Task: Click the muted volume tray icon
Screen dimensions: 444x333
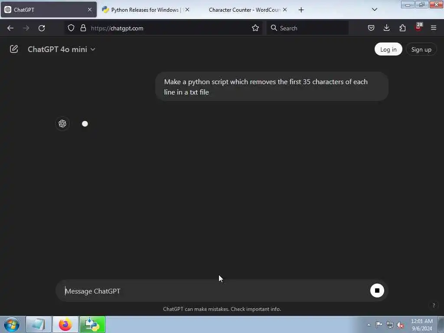Action: click(400, 325)
